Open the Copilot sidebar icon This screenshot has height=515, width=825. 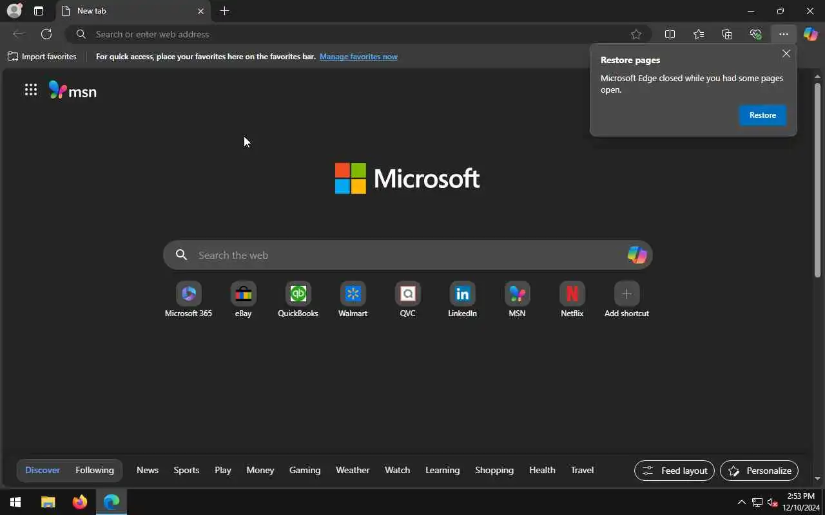point(810,34)
